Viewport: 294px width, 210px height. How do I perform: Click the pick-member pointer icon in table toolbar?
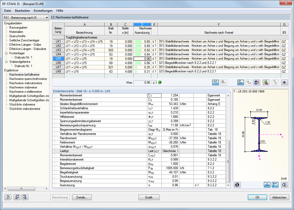coord(275,82)
